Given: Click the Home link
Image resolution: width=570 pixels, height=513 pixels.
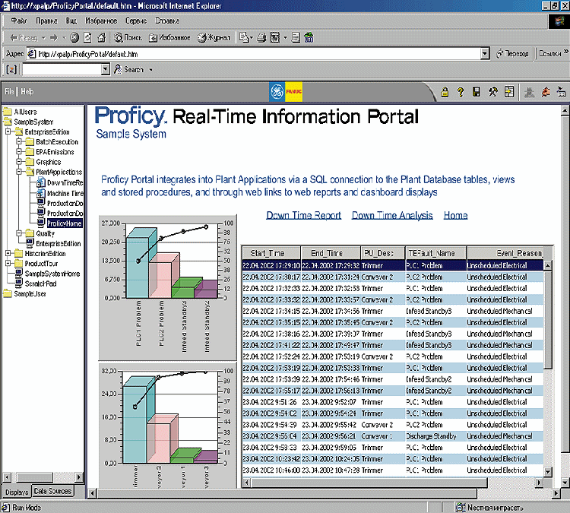Looking at the screenshot, I should point(455,215).
